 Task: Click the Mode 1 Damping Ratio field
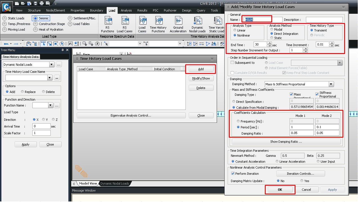[x=301, y=133]
